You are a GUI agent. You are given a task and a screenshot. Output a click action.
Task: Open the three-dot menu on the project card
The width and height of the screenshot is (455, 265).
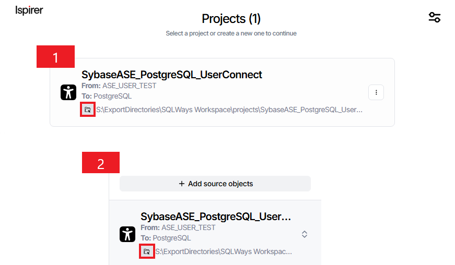[x=376, y=92]
